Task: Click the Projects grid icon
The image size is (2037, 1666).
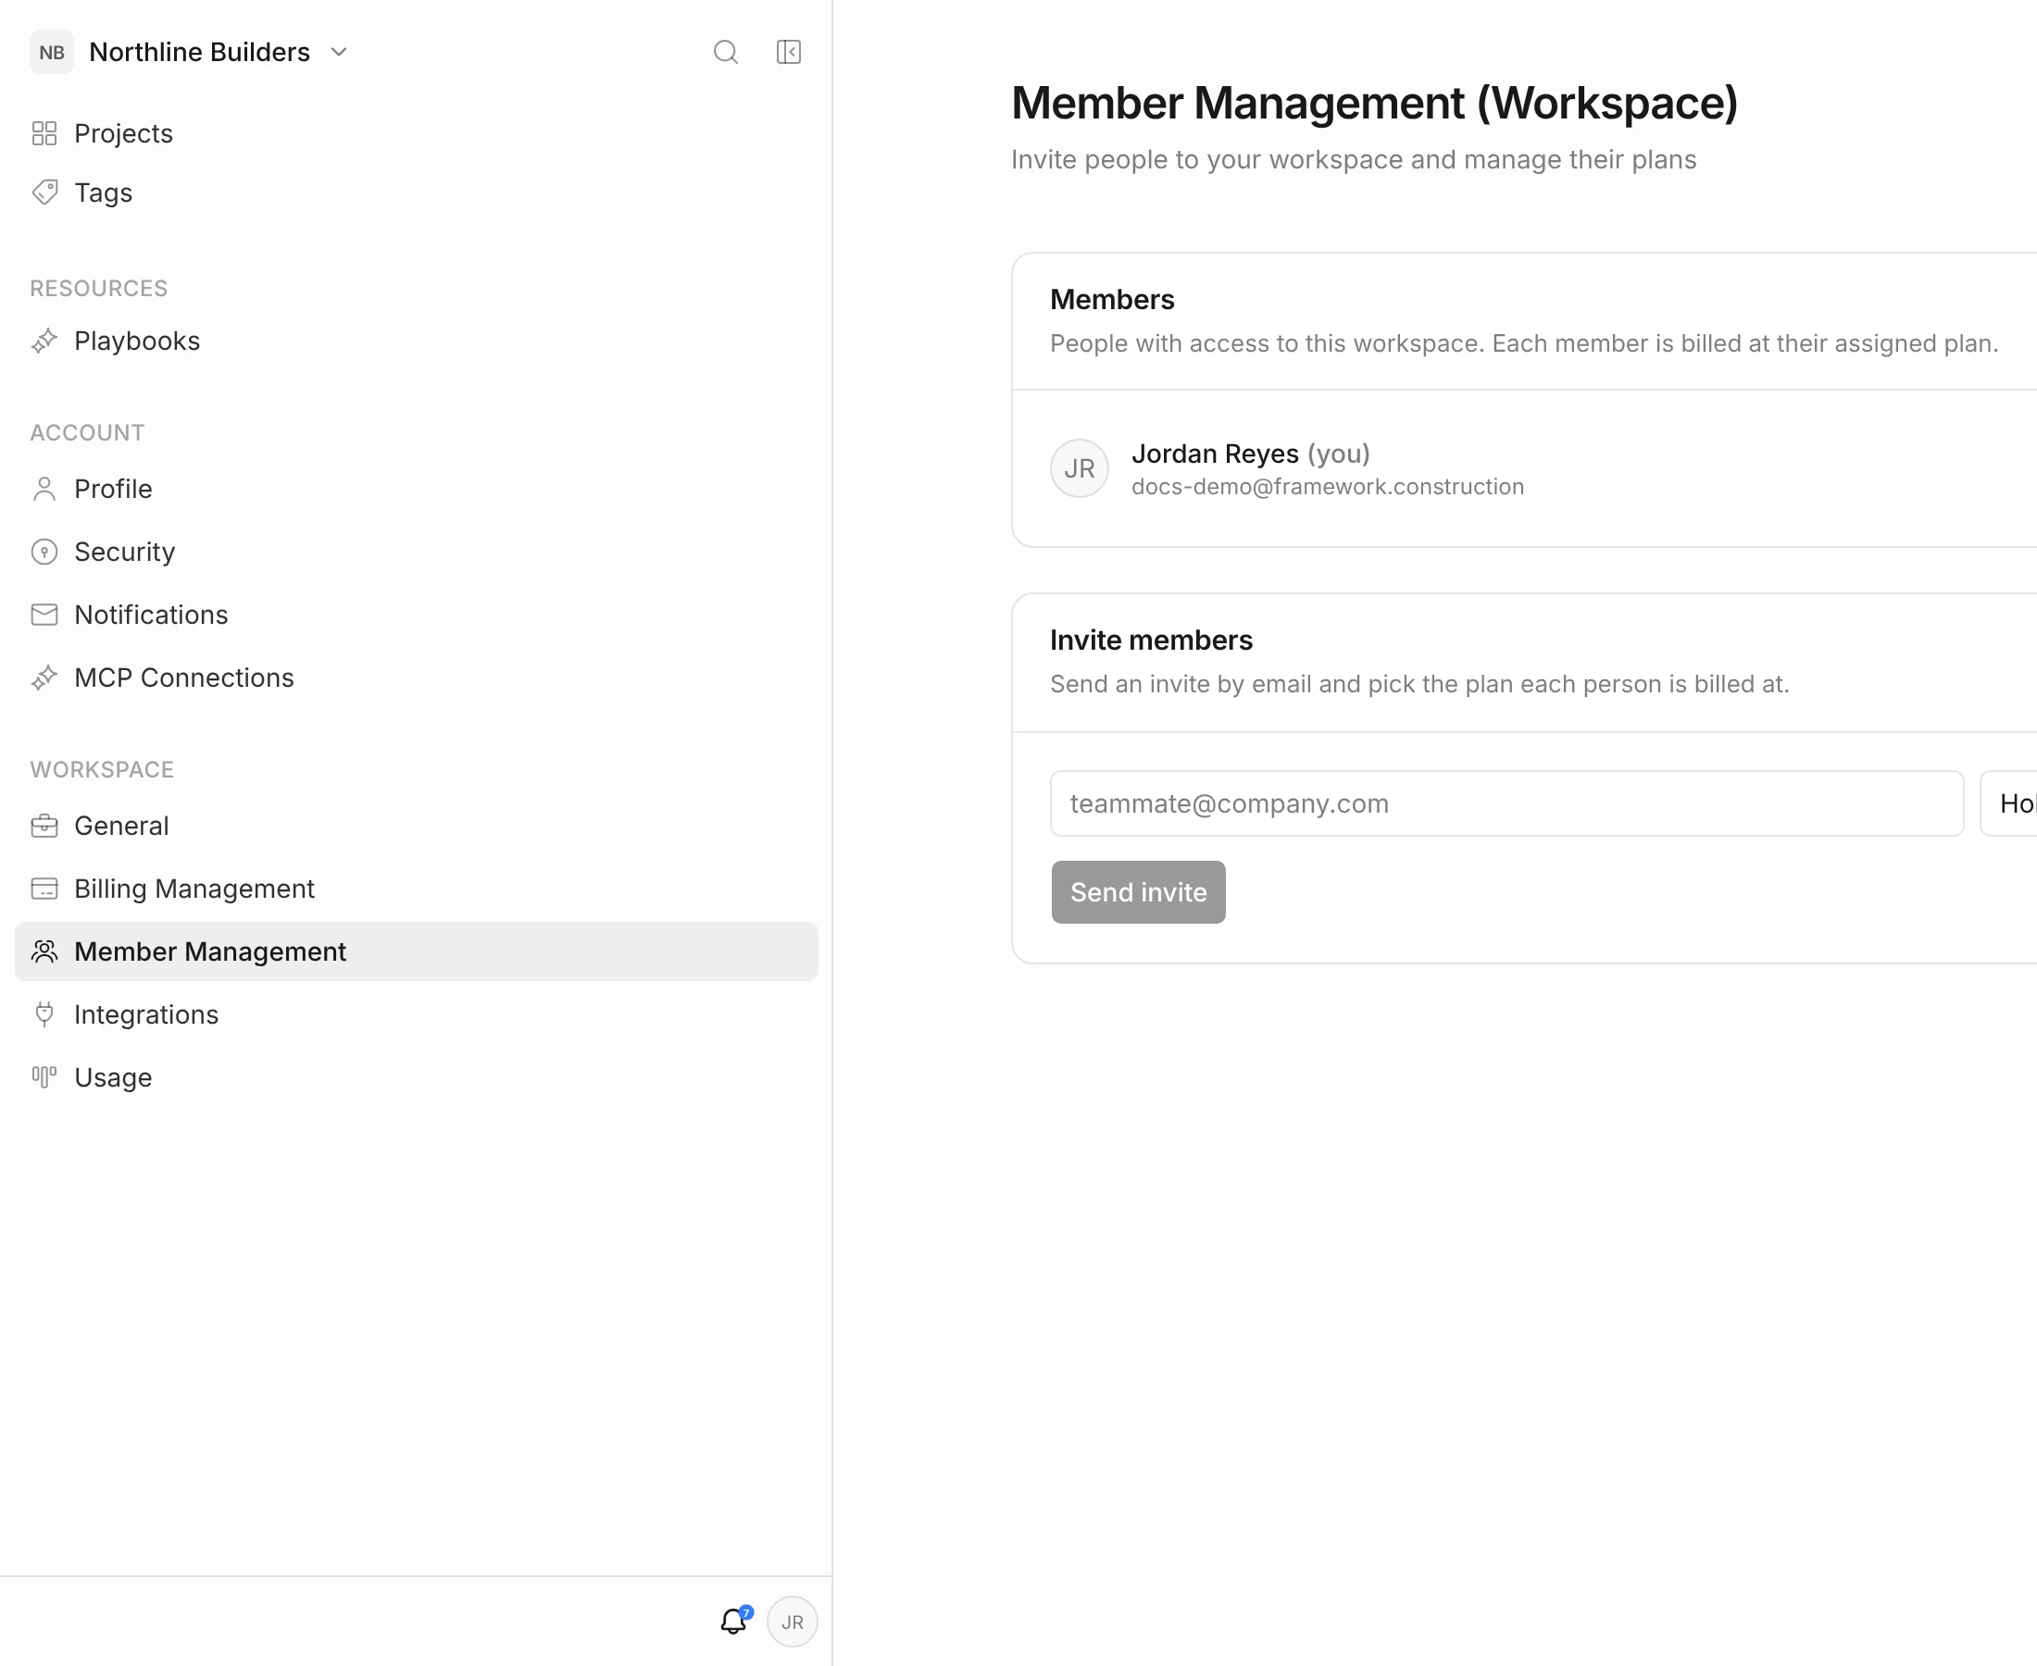Action: 44,133
